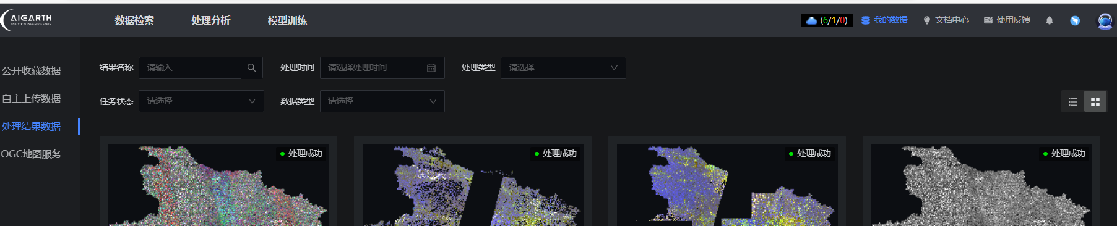Open the 处理类型 dropdown
The height and width of the screenshot is (226, 1117).
click(x=563, y=68)
